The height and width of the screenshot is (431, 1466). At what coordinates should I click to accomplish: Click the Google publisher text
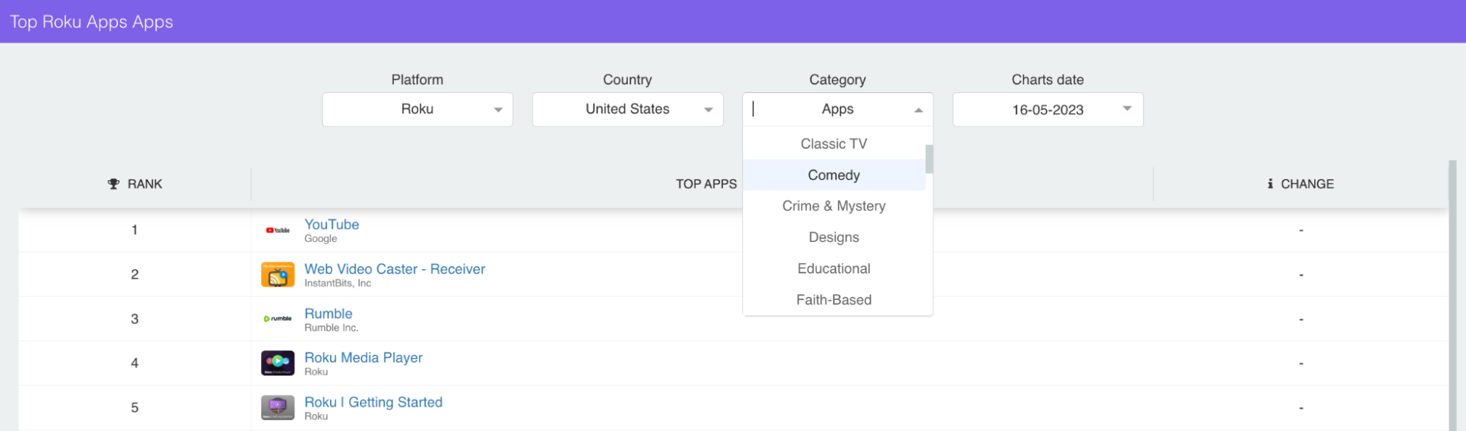coord(320,239)
